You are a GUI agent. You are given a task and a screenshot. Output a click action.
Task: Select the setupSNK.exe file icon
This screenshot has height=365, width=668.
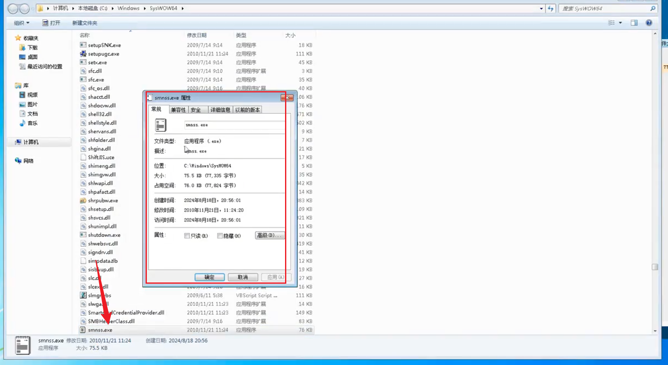[x=83, y=45]
